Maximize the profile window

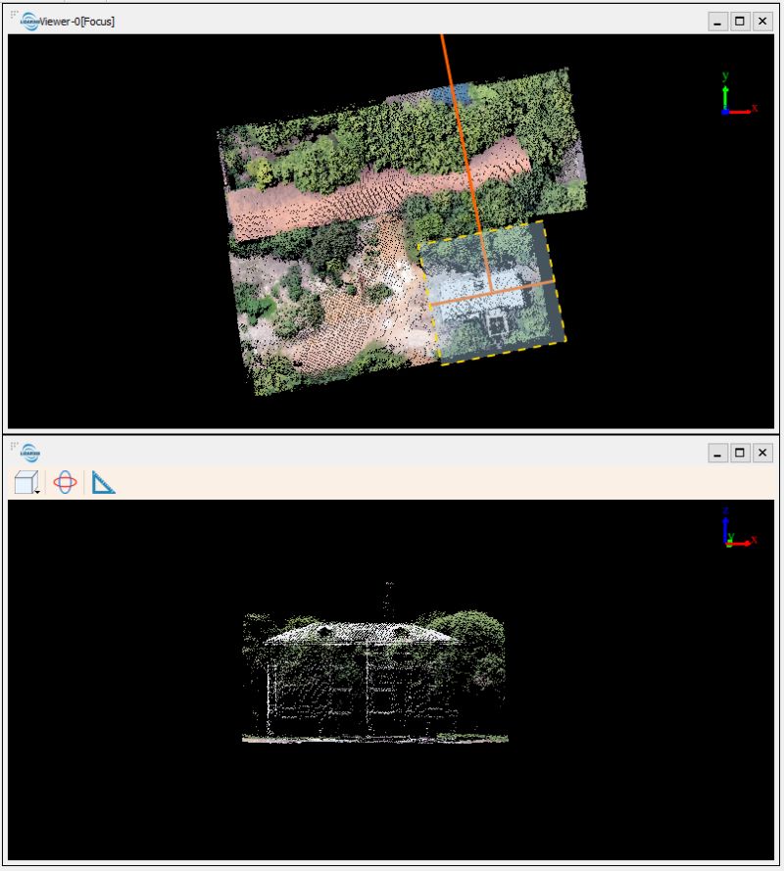pyautogui.click(x=740, y=454)
